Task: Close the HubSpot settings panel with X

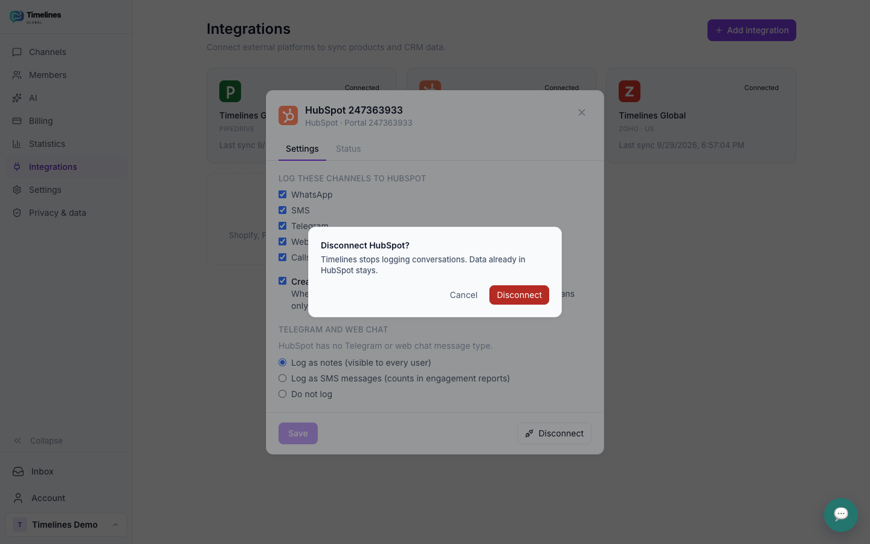Action: click(582, 112)
